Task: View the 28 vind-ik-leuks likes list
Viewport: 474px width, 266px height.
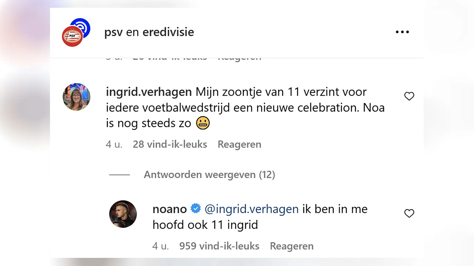Action: coord(170,144)
